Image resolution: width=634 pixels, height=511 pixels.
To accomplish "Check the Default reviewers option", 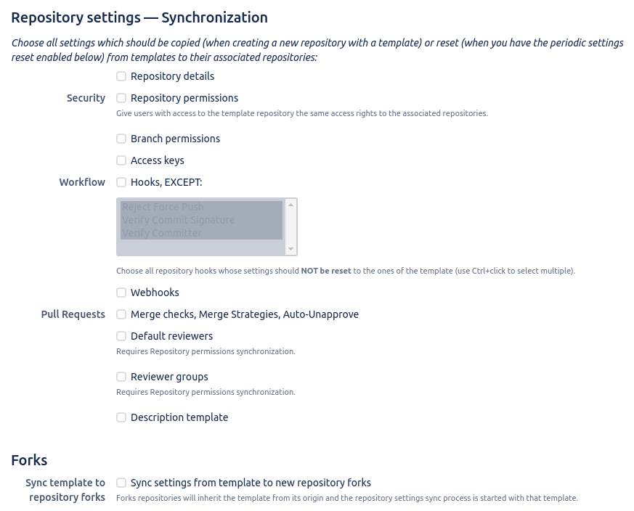I will [x=121, y=336].
